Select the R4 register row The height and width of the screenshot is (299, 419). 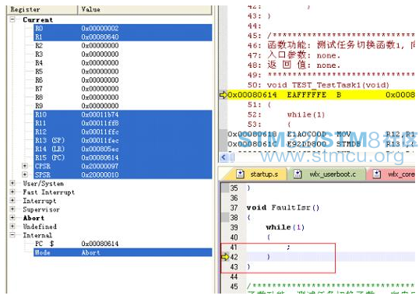coord(122,63)
